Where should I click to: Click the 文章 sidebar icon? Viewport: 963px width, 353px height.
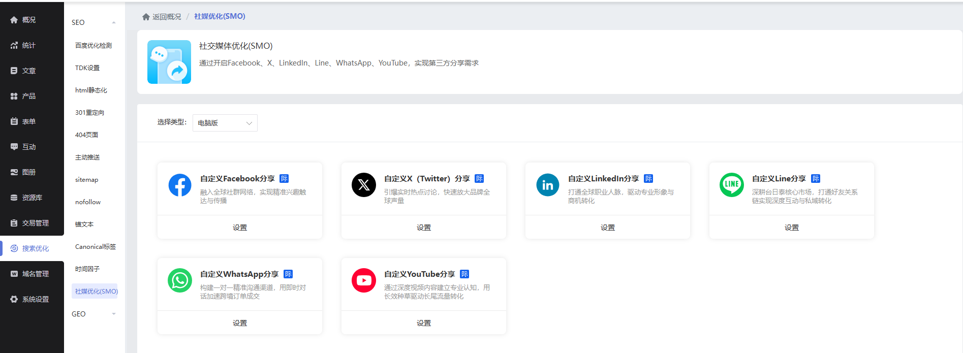pyautogui.click(x=14, y=71)
